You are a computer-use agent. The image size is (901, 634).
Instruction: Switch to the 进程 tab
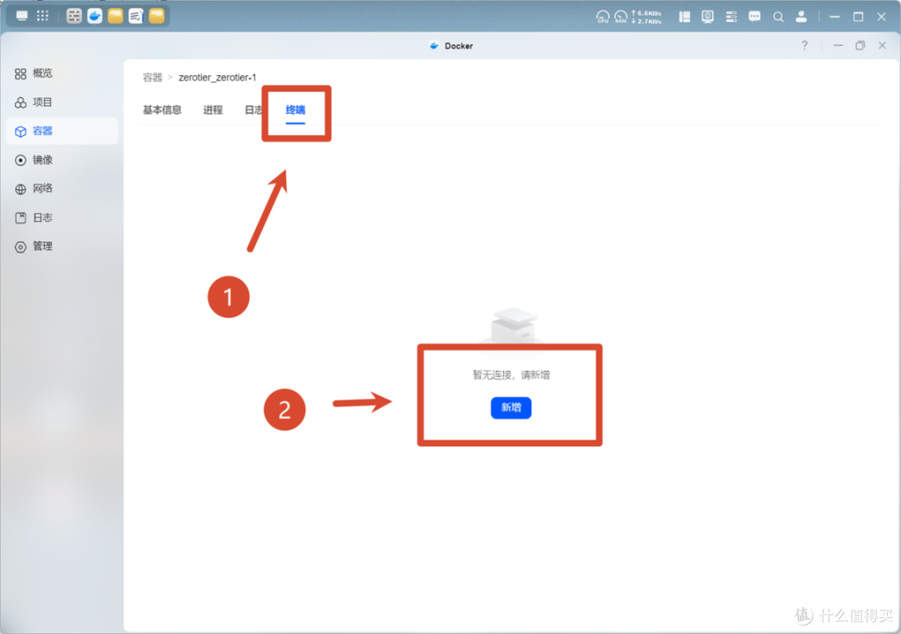(x=213, y=110)
